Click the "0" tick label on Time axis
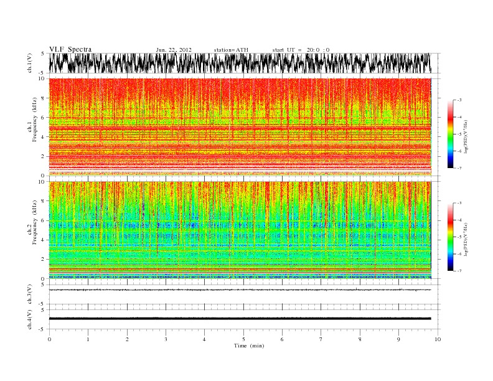Image resolution: width=493 pixels, height=381 pixels. 49,339
